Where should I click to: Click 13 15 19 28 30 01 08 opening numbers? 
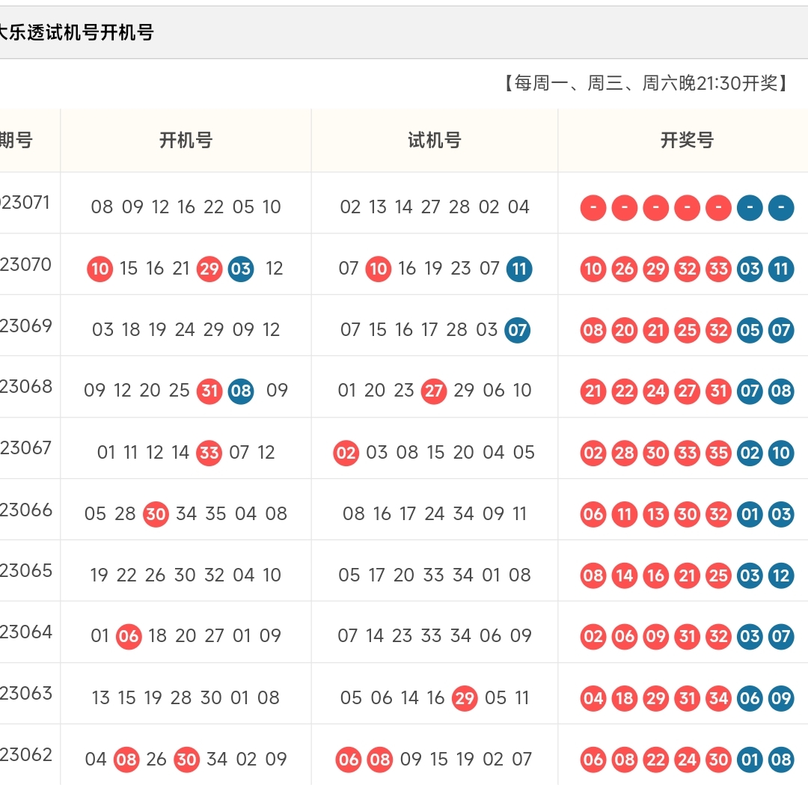(x=186, y=698)
